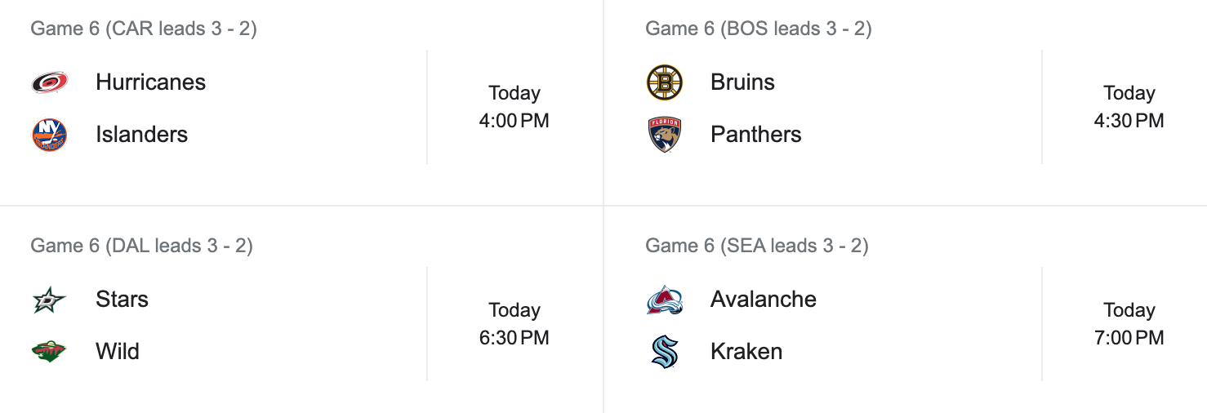Click the Boston Bruins logo
The width and height of the screenshot is (1207, 413).
pos(665,82)
